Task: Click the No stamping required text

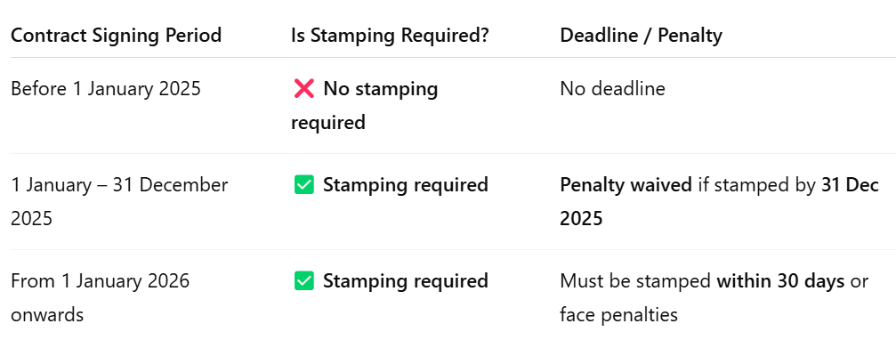Action: point(365,106)
